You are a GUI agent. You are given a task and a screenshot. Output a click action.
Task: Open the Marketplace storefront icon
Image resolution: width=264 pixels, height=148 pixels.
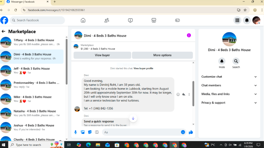click(x=154, y=20)
